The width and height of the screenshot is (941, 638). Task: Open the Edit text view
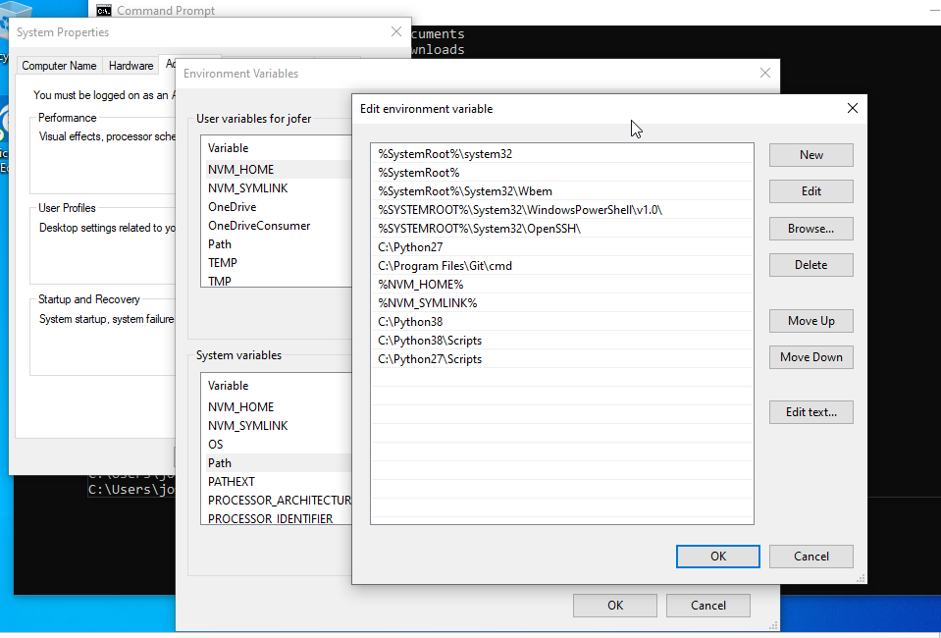point(810,411)
